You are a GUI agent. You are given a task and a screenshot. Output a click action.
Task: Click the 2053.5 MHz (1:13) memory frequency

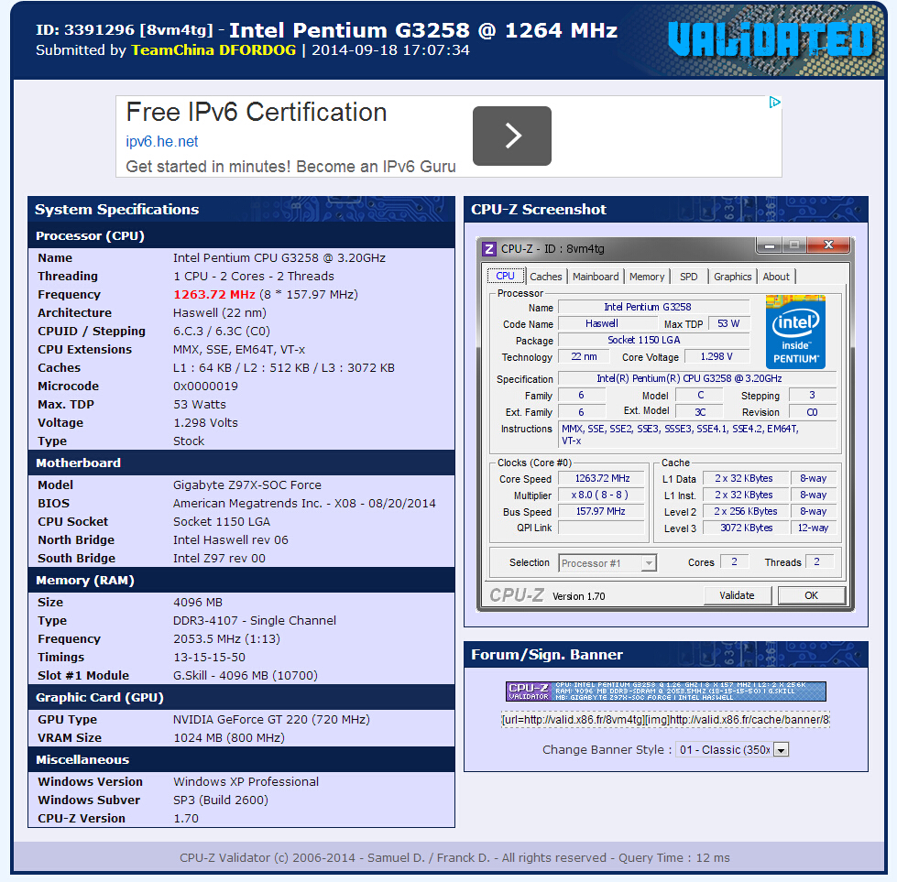[x=226, y=639]
